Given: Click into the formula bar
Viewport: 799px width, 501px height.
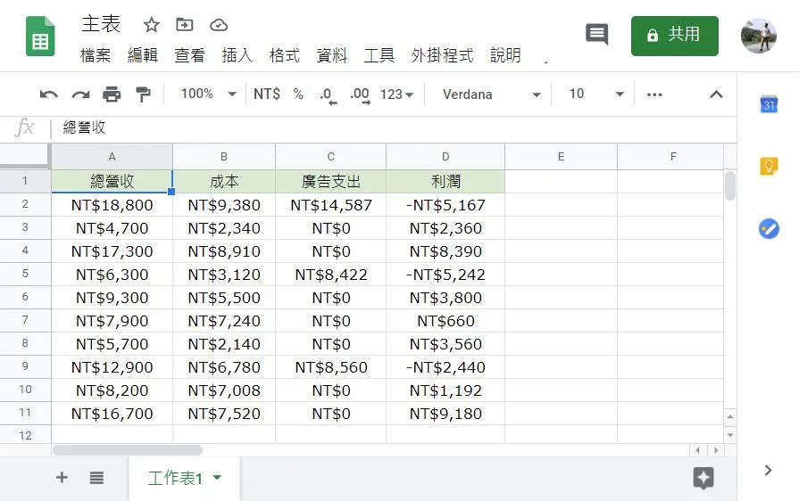Looking at the screenshot, I should 393,127.
